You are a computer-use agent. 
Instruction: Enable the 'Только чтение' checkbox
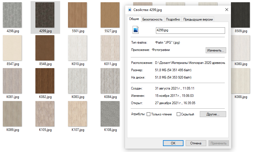[149, 114]
